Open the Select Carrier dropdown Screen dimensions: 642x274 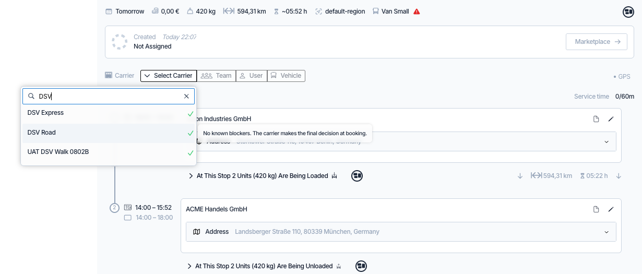click(x=169, y=76)
